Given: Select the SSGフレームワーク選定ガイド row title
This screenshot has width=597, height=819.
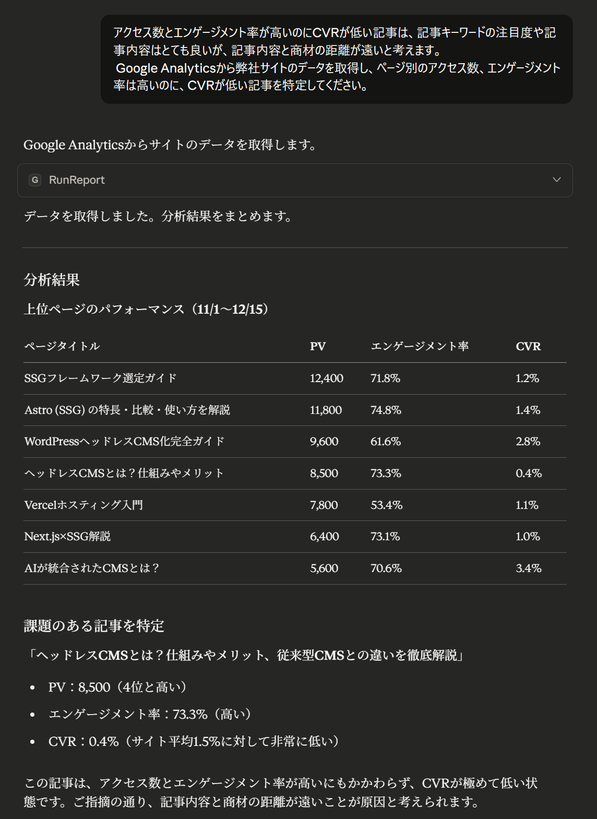Looking at the screenshot, I should tap(100, 378).
